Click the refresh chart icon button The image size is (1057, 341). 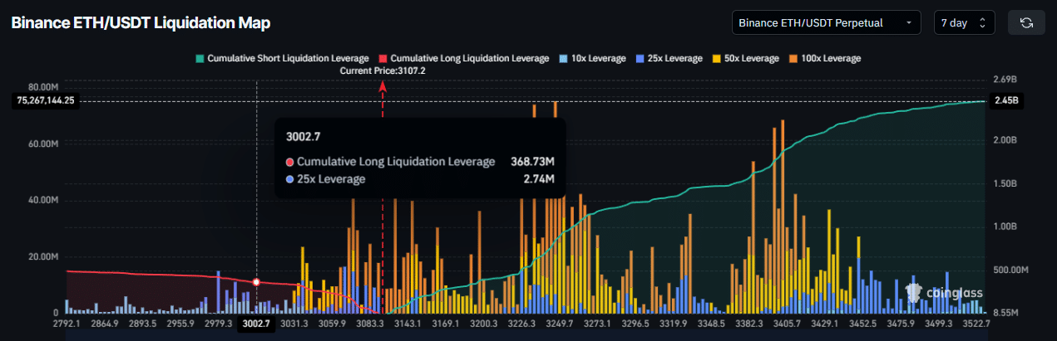pos(1026,22)
